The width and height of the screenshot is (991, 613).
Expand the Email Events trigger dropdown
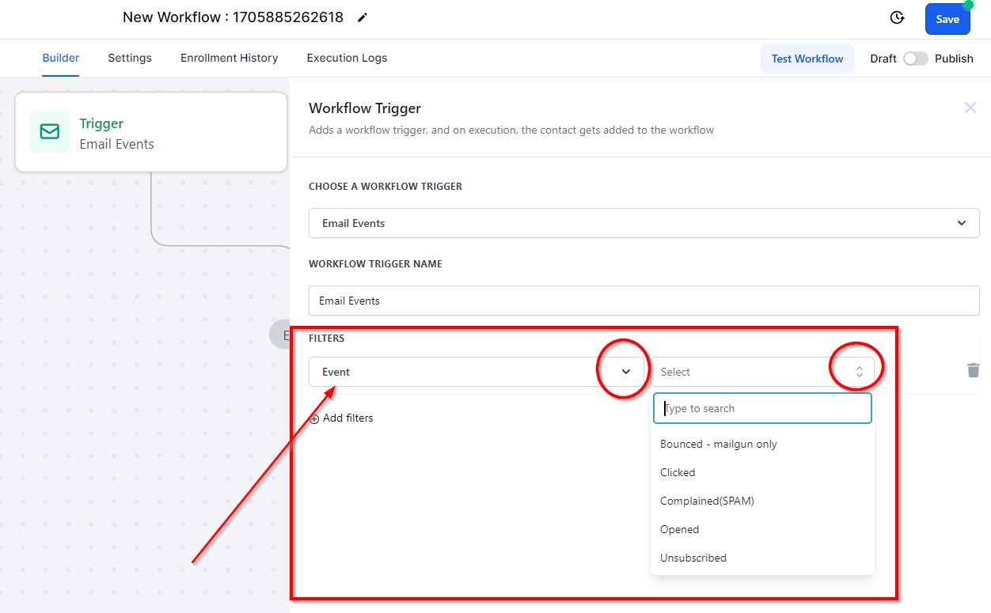coord(961,223)
